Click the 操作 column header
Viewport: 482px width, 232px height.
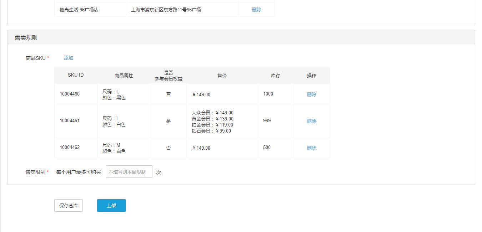click(311, 75)
